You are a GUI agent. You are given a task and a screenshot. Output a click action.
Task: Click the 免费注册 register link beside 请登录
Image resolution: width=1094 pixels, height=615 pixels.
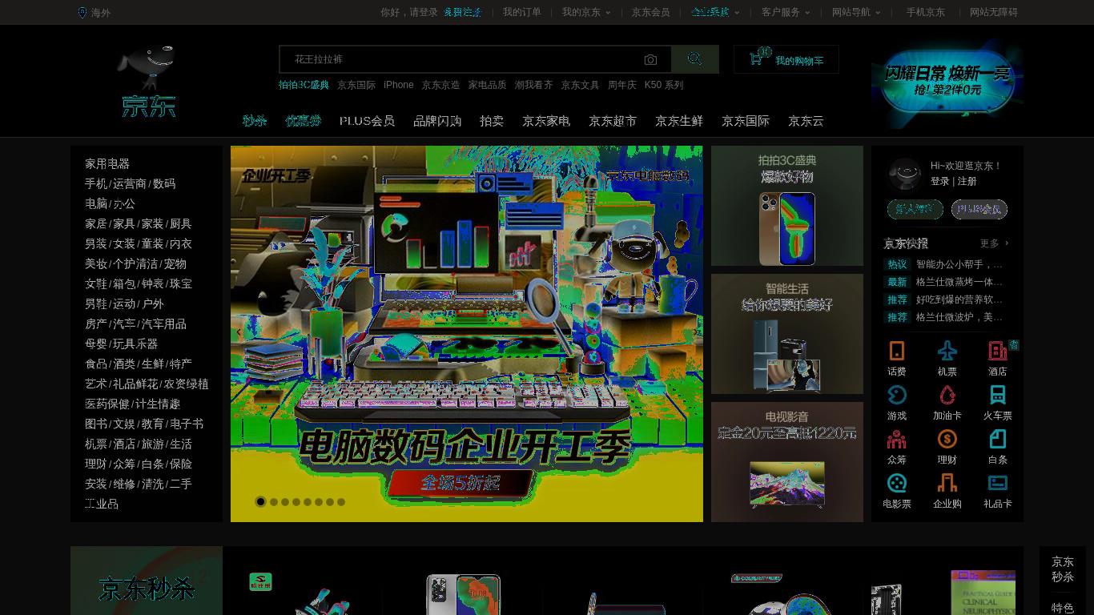(463, 12)
